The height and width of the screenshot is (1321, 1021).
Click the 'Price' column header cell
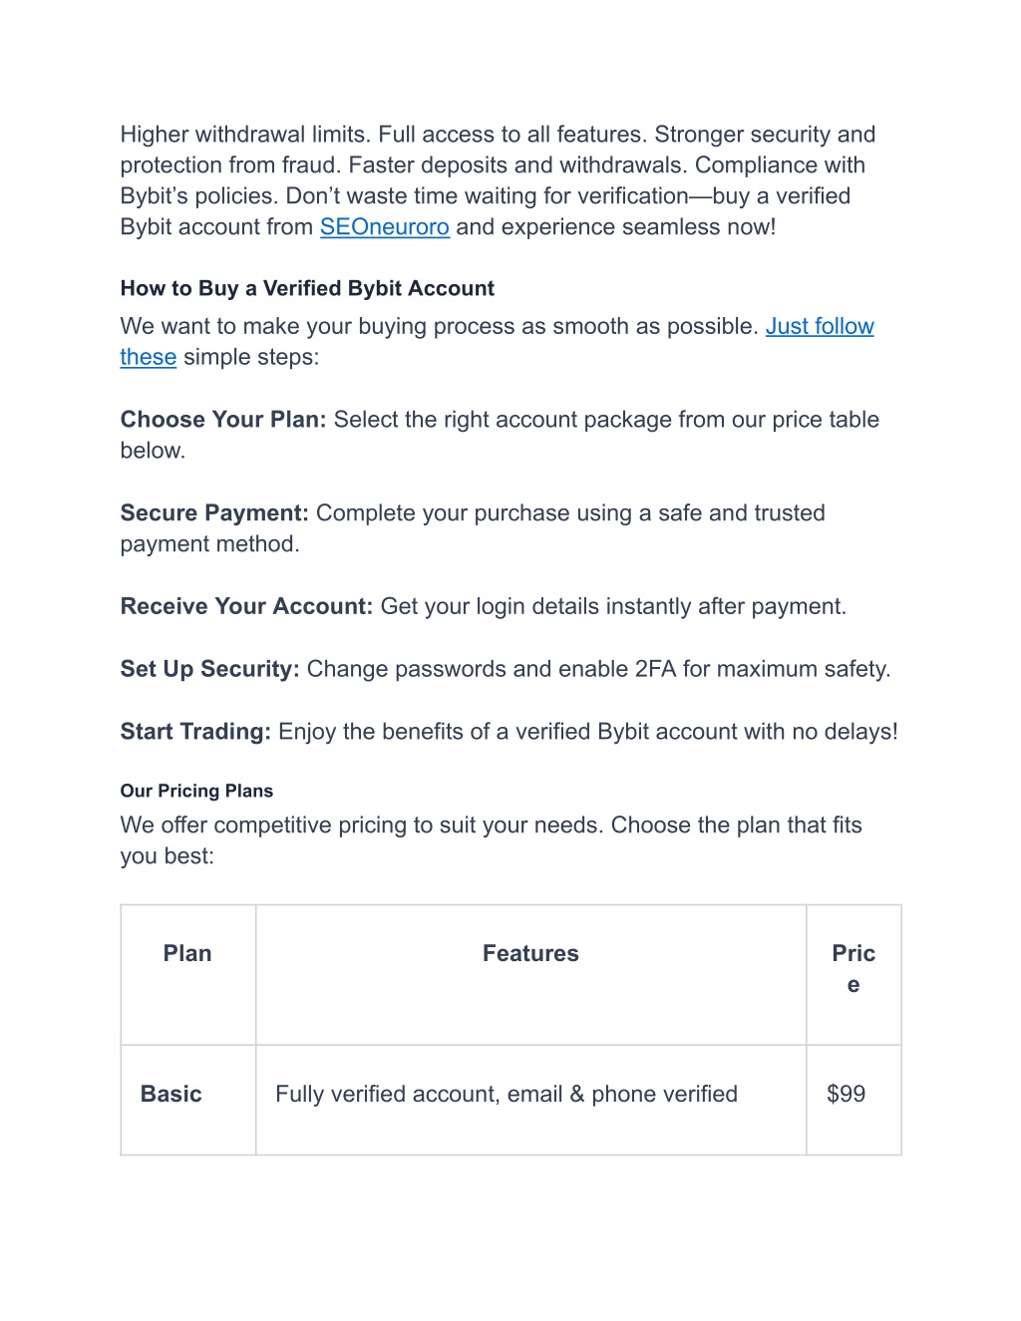tap(853, 975)
